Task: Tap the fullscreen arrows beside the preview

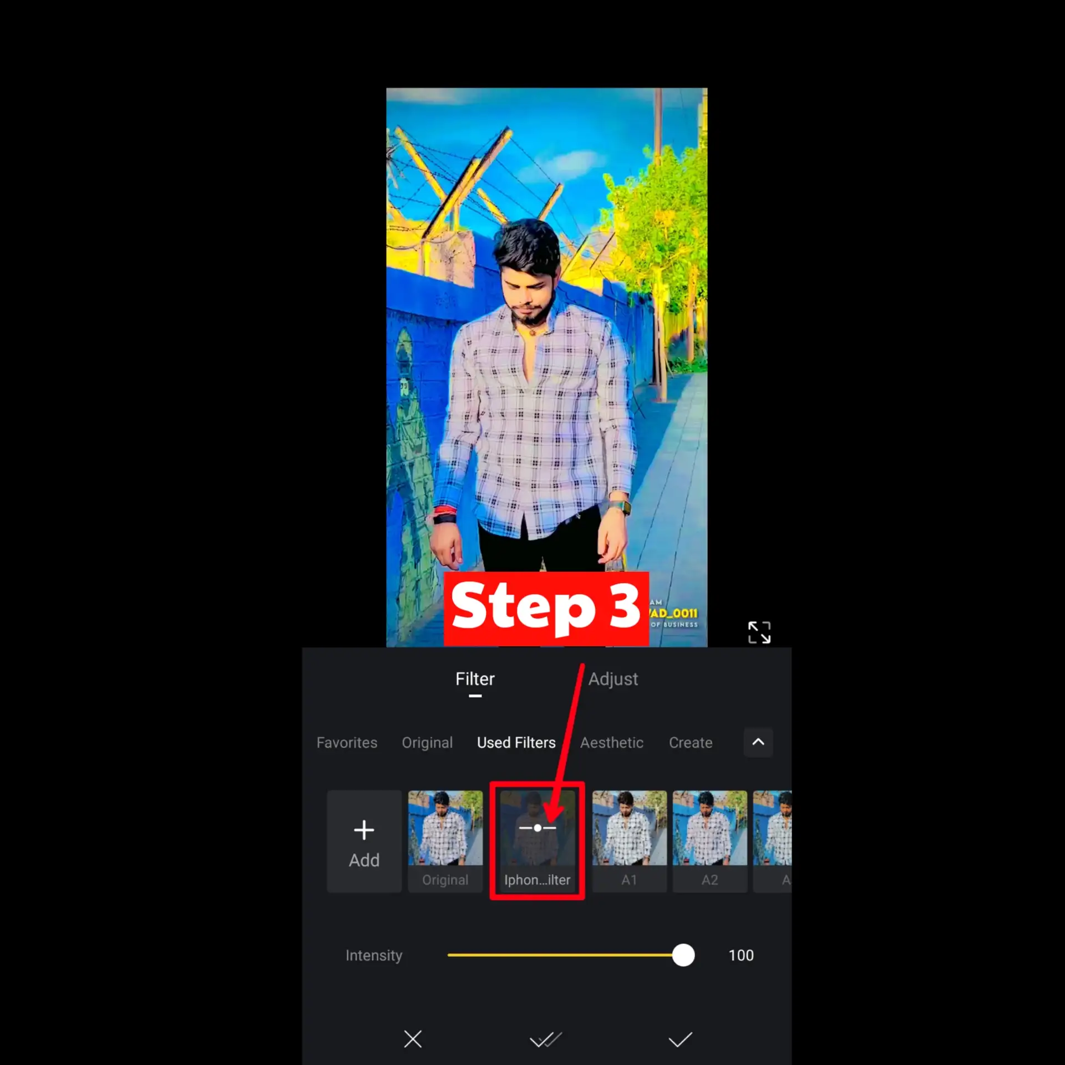Action: pos(760,632)
